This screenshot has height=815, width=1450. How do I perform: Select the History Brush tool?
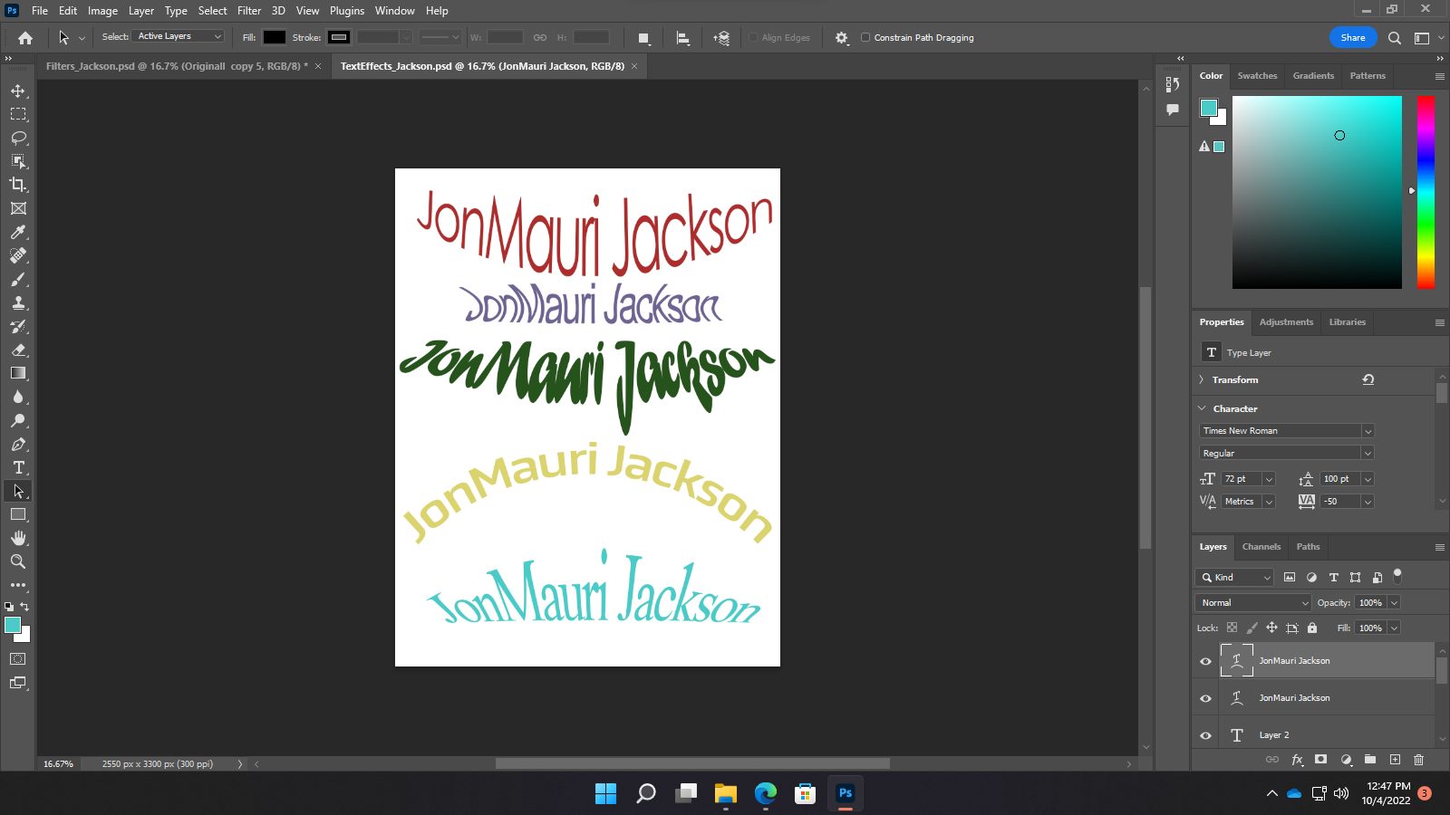pyautogui.click(x=18, y=326)
